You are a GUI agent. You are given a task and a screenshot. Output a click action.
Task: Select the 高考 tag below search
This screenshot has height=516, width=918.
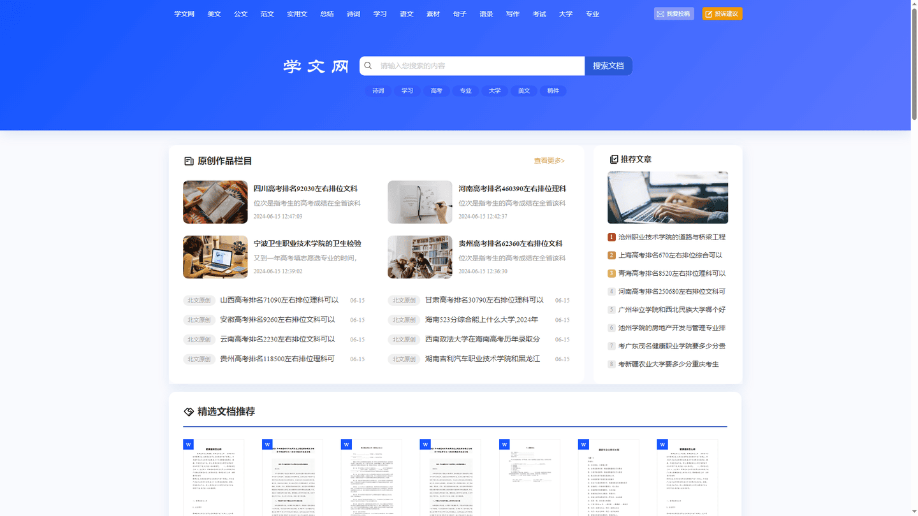(x=437, y=90)
